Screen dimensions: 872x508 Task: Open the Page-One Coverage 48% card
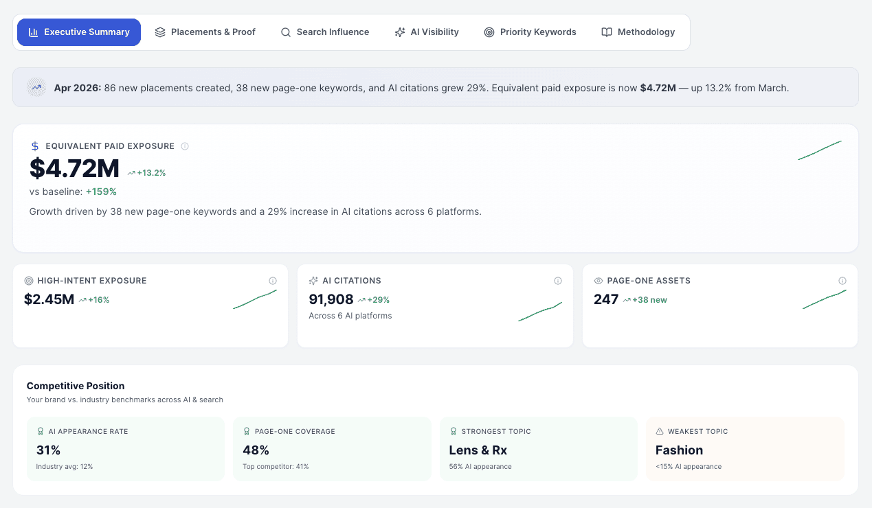[332, 449]
